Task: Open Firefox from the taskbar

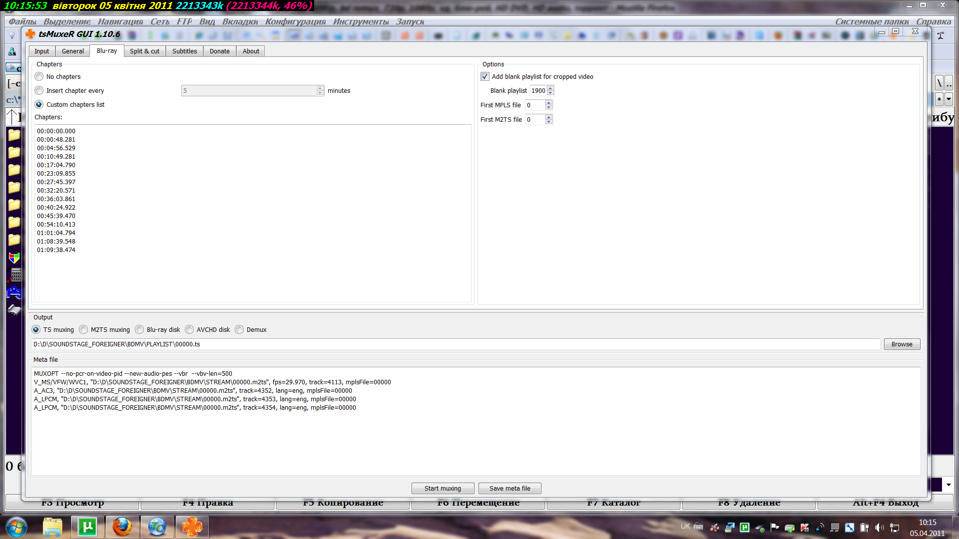Action: click(x=122, y=527)
